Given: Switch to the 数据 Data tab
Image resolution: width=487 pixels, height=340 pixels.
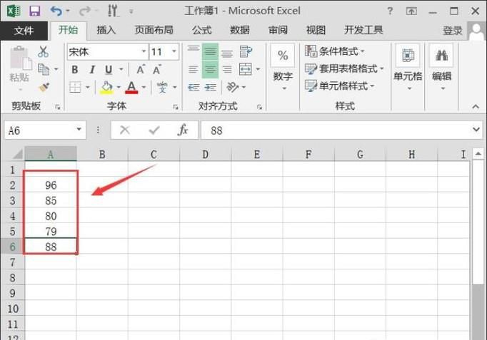Looking at the screenshot, I should point(239,30).
